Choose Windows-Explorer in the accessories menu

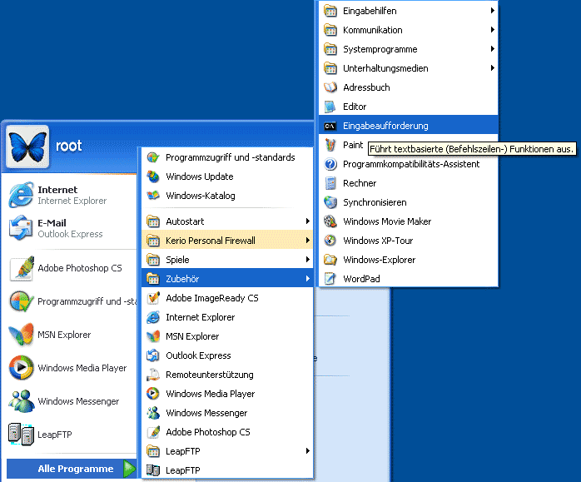pyautogui.click(x=379, y=260)
